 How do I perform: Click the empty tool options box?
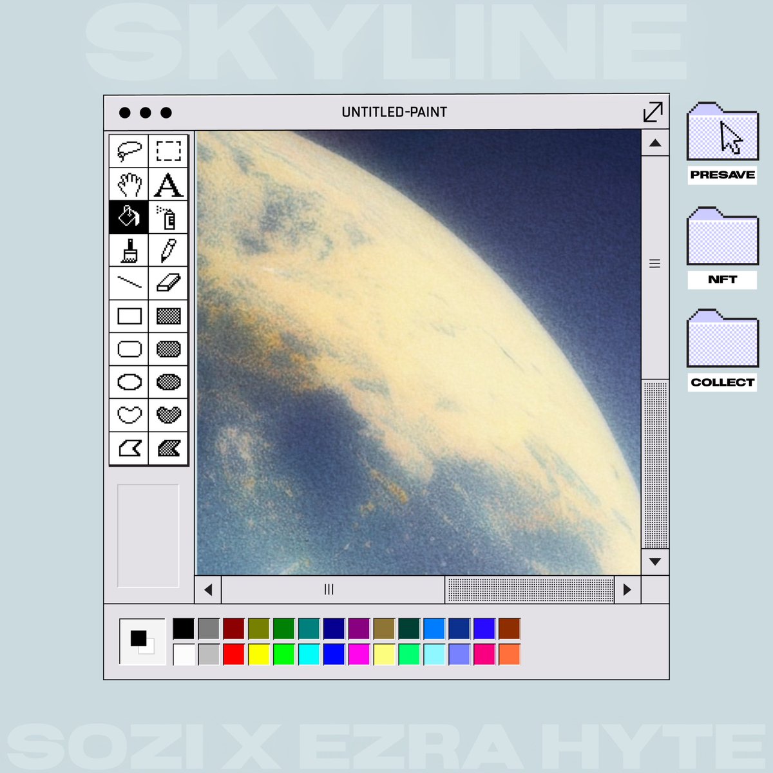click(148, 536)
